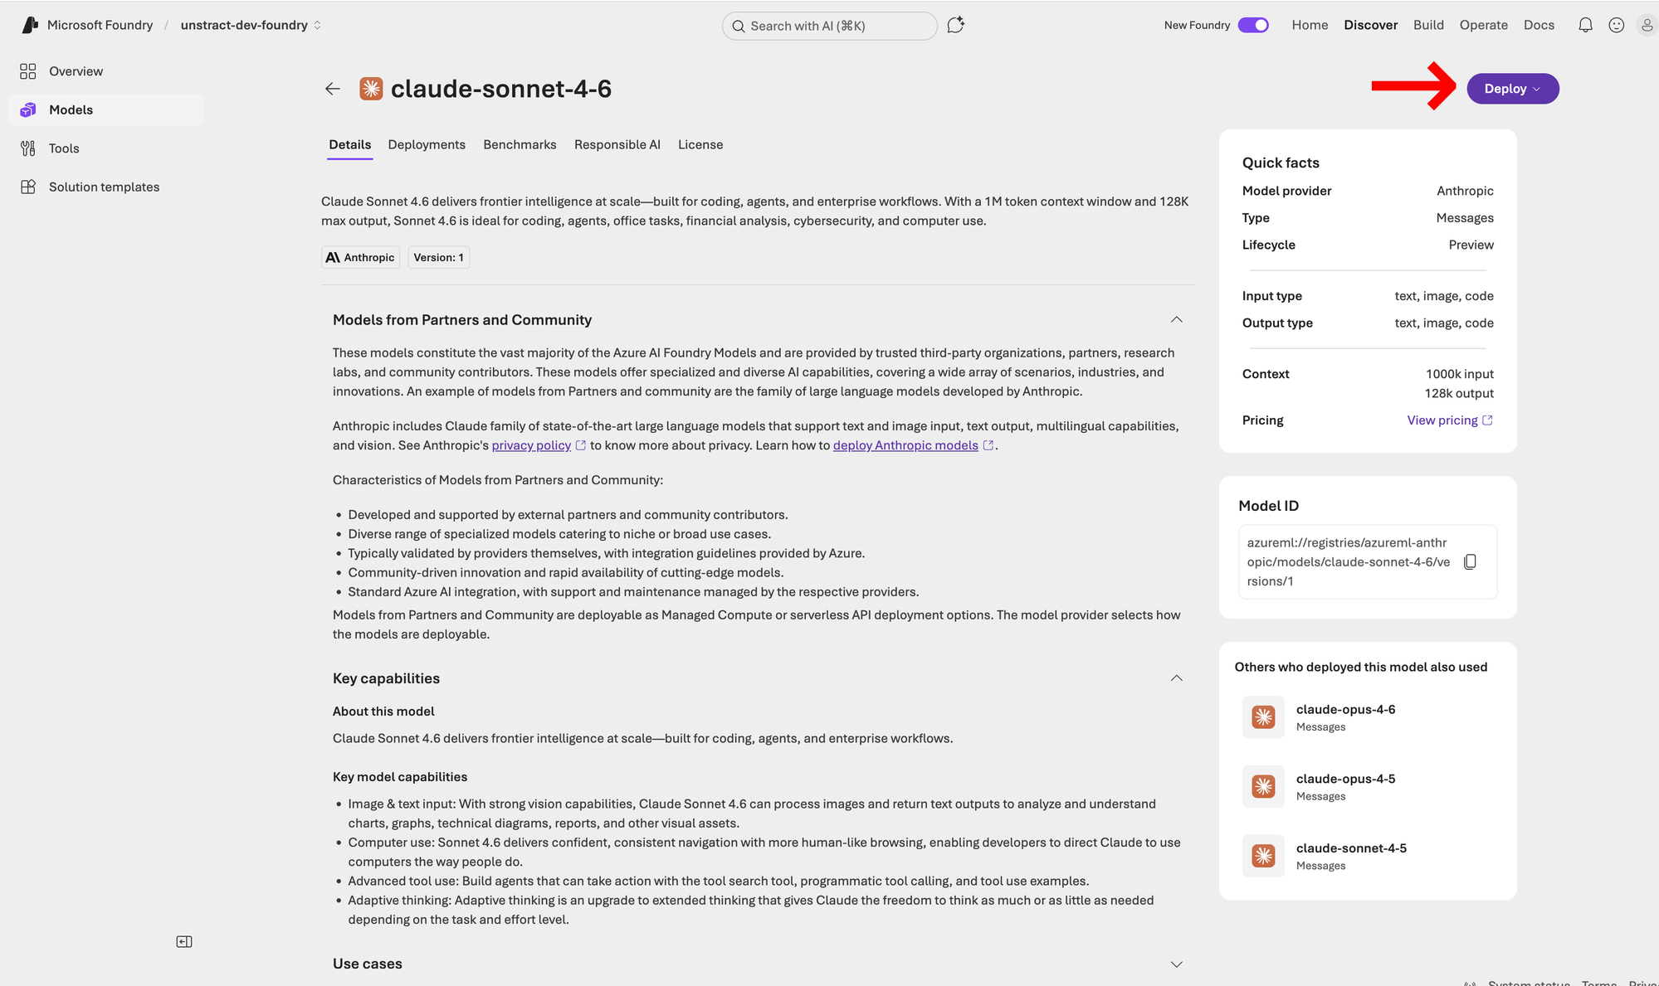The width and height of the screenshot is (1659, 986).
Task: Expand the Use cases section
Action: pos(1176,964)
